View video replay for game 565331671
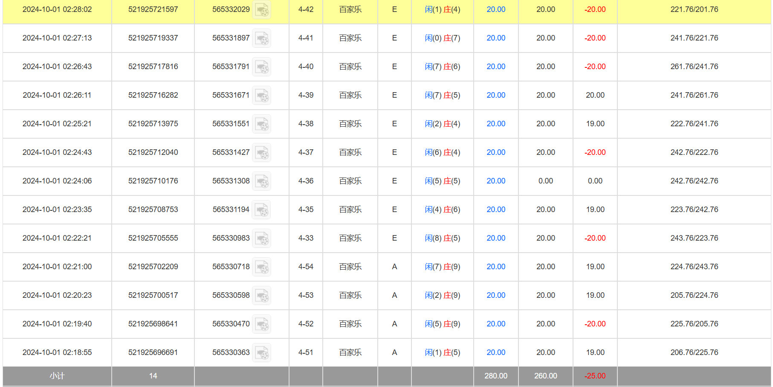Viewport: 773px width, 387px height. coord(261,96)
